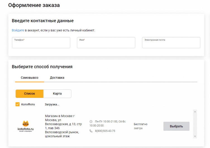Switch to the Самовывоз tab
Screen dimensions: 210x148
tap(29, 78)
